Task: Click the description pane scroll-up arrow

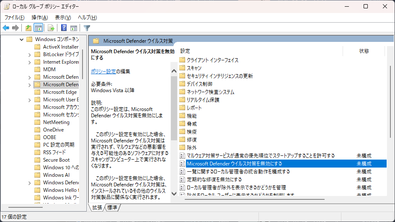Action: coord(174,71)
